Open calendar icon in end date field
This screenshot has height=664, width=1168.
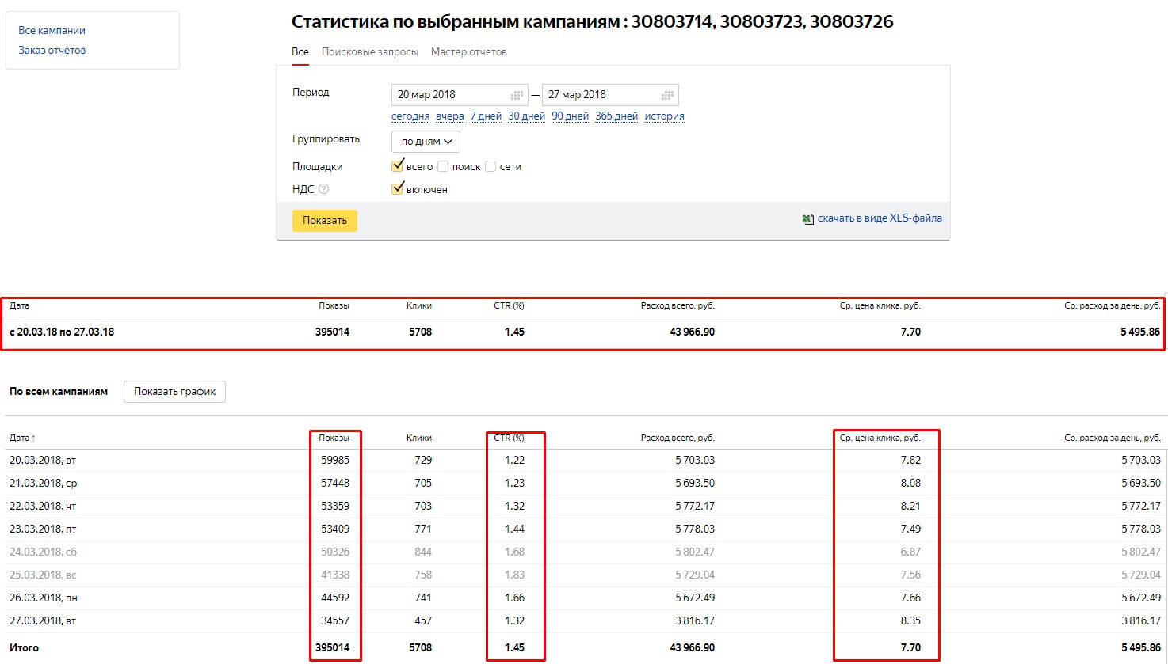tap(667, 95)
